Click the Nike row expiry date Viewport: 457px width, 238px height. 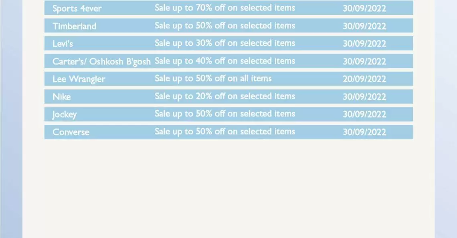(x=364, y=96)
